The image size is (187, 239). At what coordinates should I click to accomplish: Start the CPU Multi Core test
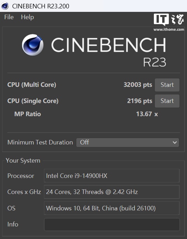pos(167,85)
